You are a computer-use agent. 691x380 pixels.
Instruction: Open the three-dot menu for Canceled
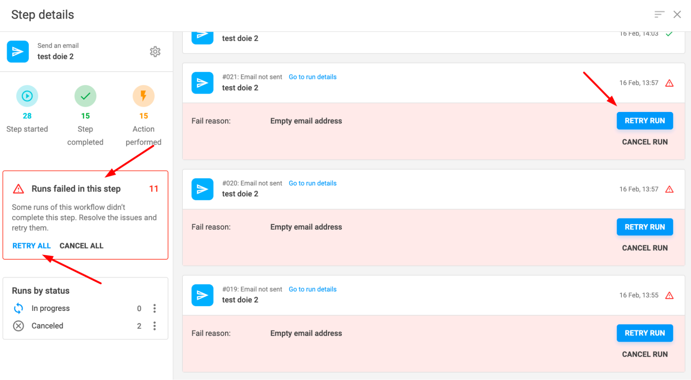(x=155, y=326)
